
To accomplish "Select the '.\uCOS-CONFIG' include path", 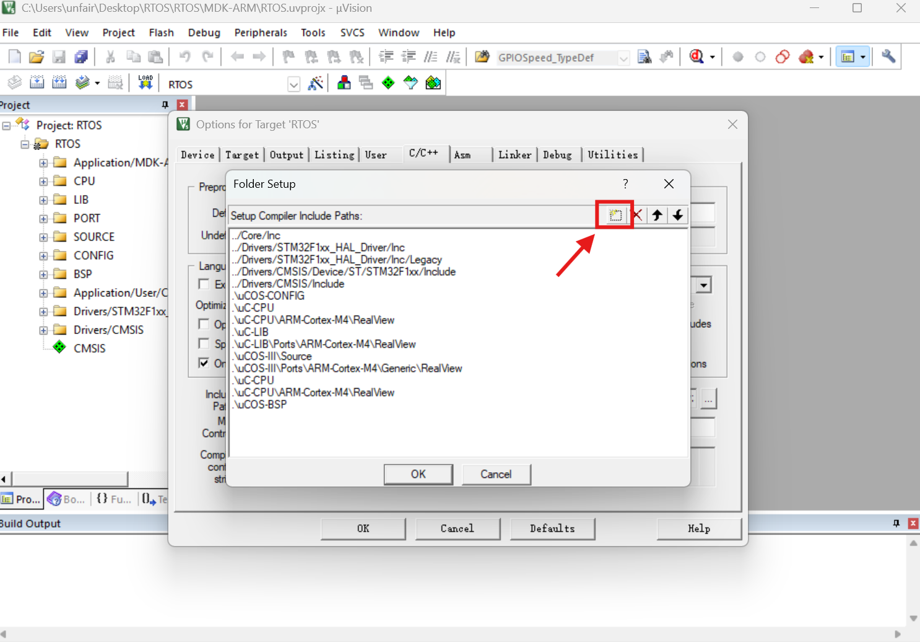I will pos(269,296).
